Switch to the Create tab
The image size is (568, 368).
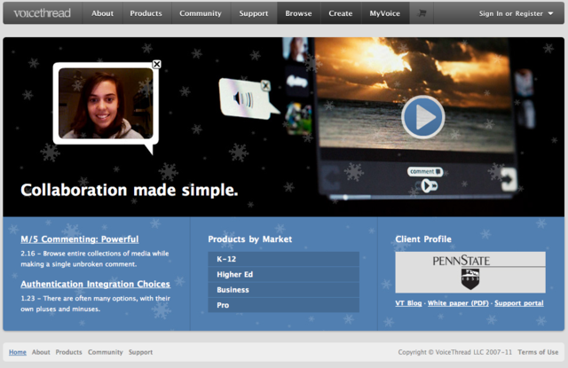pyautogui.click(x=341, y=13)
